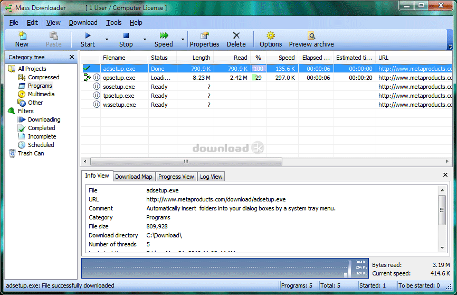This screenshot has height=295, width=457.
Task: Click the speed graph display
Action: pyautogui.click(x=225, y=268)
